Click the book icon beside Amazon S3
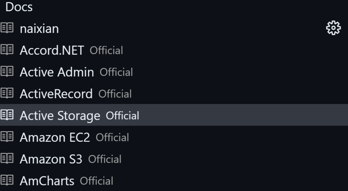The image size is (348, 191). [7, 159]
